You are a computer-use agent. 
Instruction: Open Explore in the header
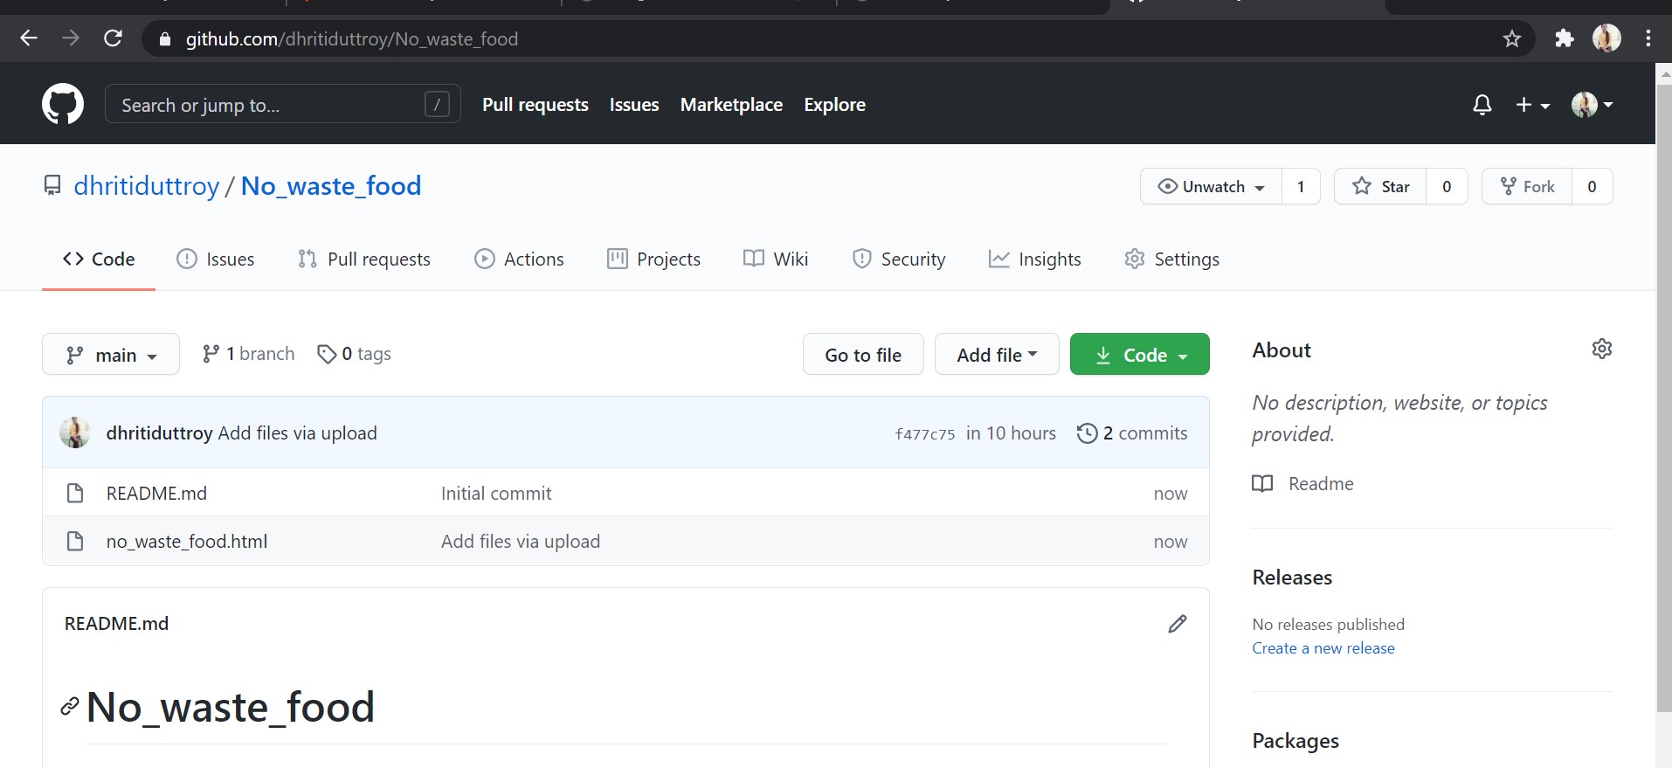click(834, 105)
